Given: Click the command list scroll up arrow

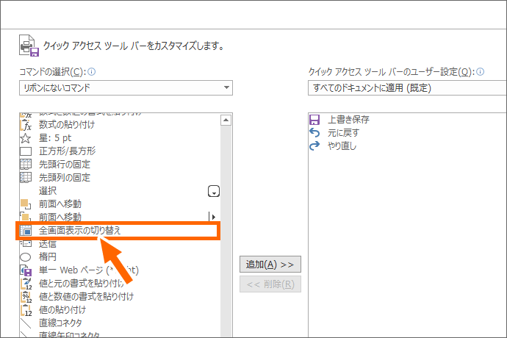Looking at the screenshot, I should click(226, 120).
